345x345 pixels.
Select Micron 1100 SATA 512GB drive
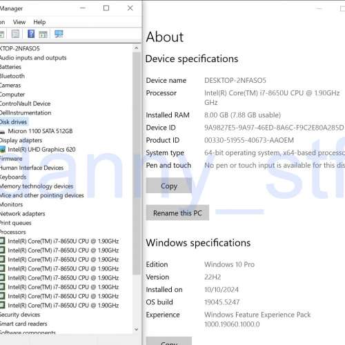tap(40, 131)
